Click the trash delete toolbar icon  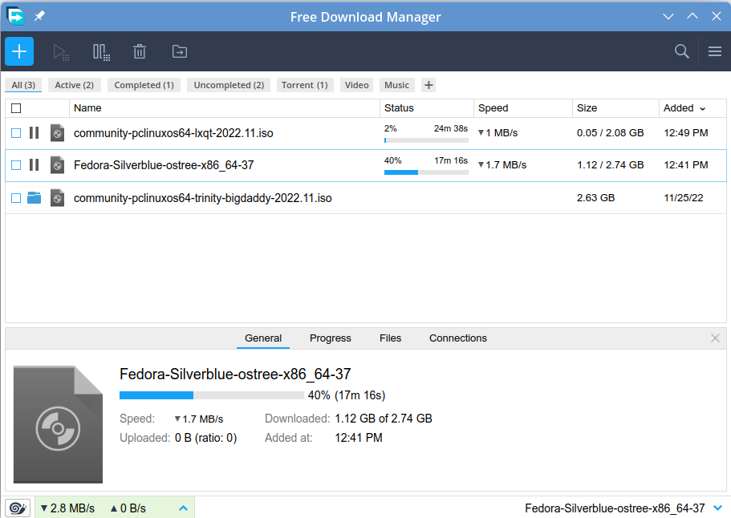point(140,51)
